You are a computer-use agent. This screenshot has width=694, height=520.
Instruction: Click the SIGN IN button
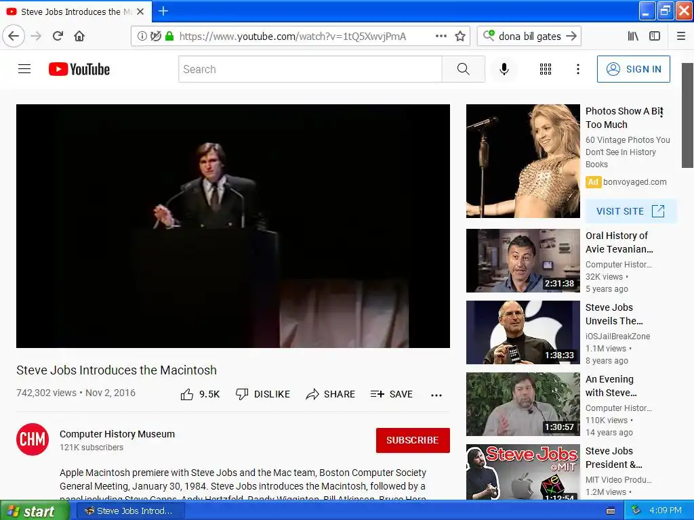(634, 69)
